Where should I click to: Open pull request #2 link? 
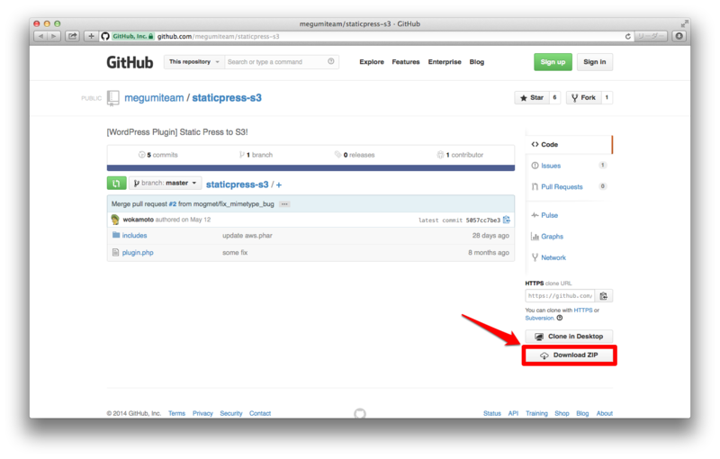(x=172, y=203)
